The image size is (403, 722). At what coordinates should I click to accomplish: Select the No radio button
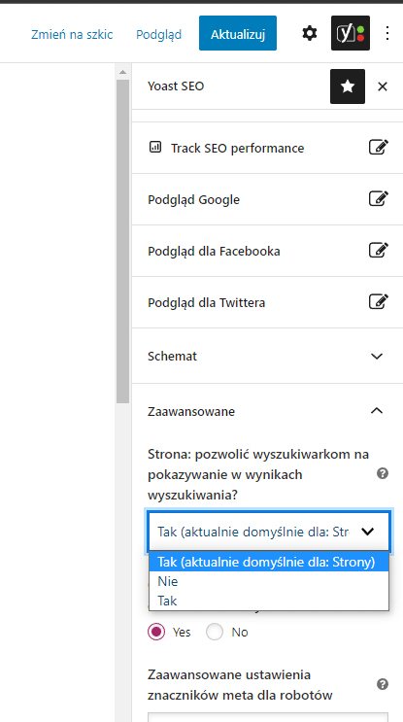(215, 633)
